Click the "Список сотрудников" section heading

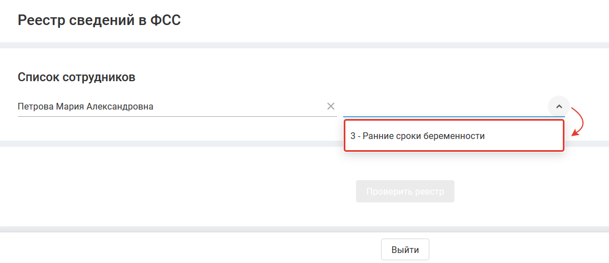click(x=77, y=77)
